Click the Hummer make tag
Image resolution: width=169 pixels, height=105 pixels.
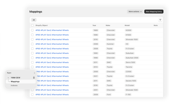(110, 44)
